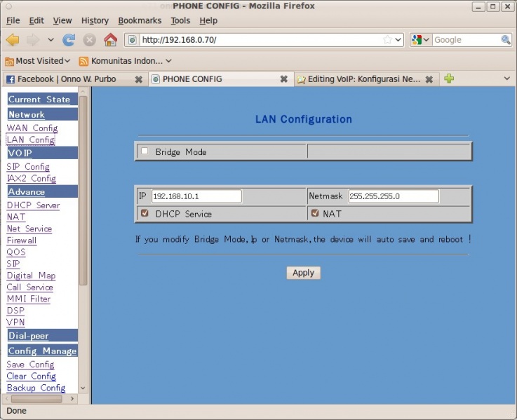Click the Netmask input field
This screenshot has height=420, width=517.
pyautogui.click(x=393, y=196)
